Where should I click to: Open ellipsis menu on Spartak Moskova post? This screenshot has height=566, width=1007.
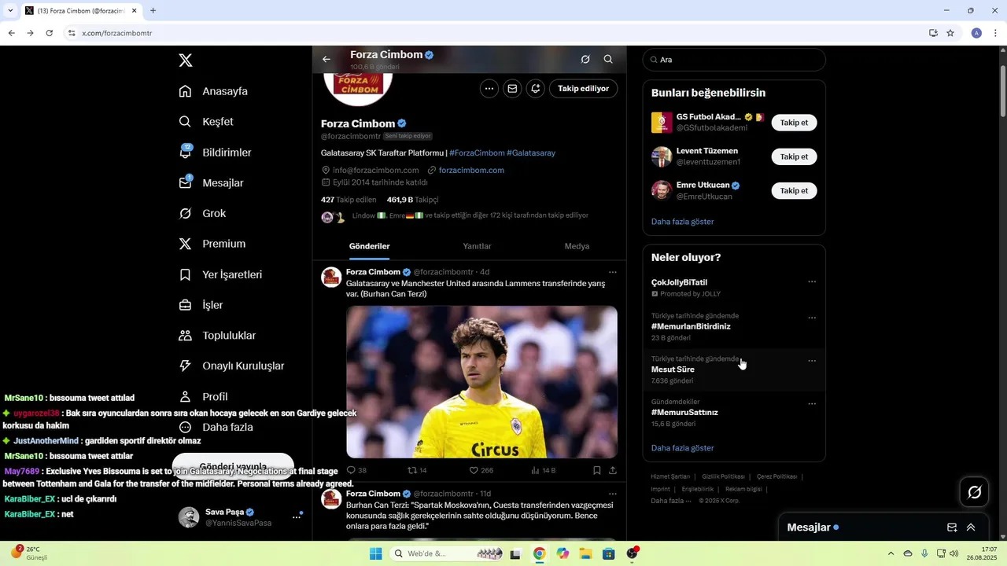(613, 494)
